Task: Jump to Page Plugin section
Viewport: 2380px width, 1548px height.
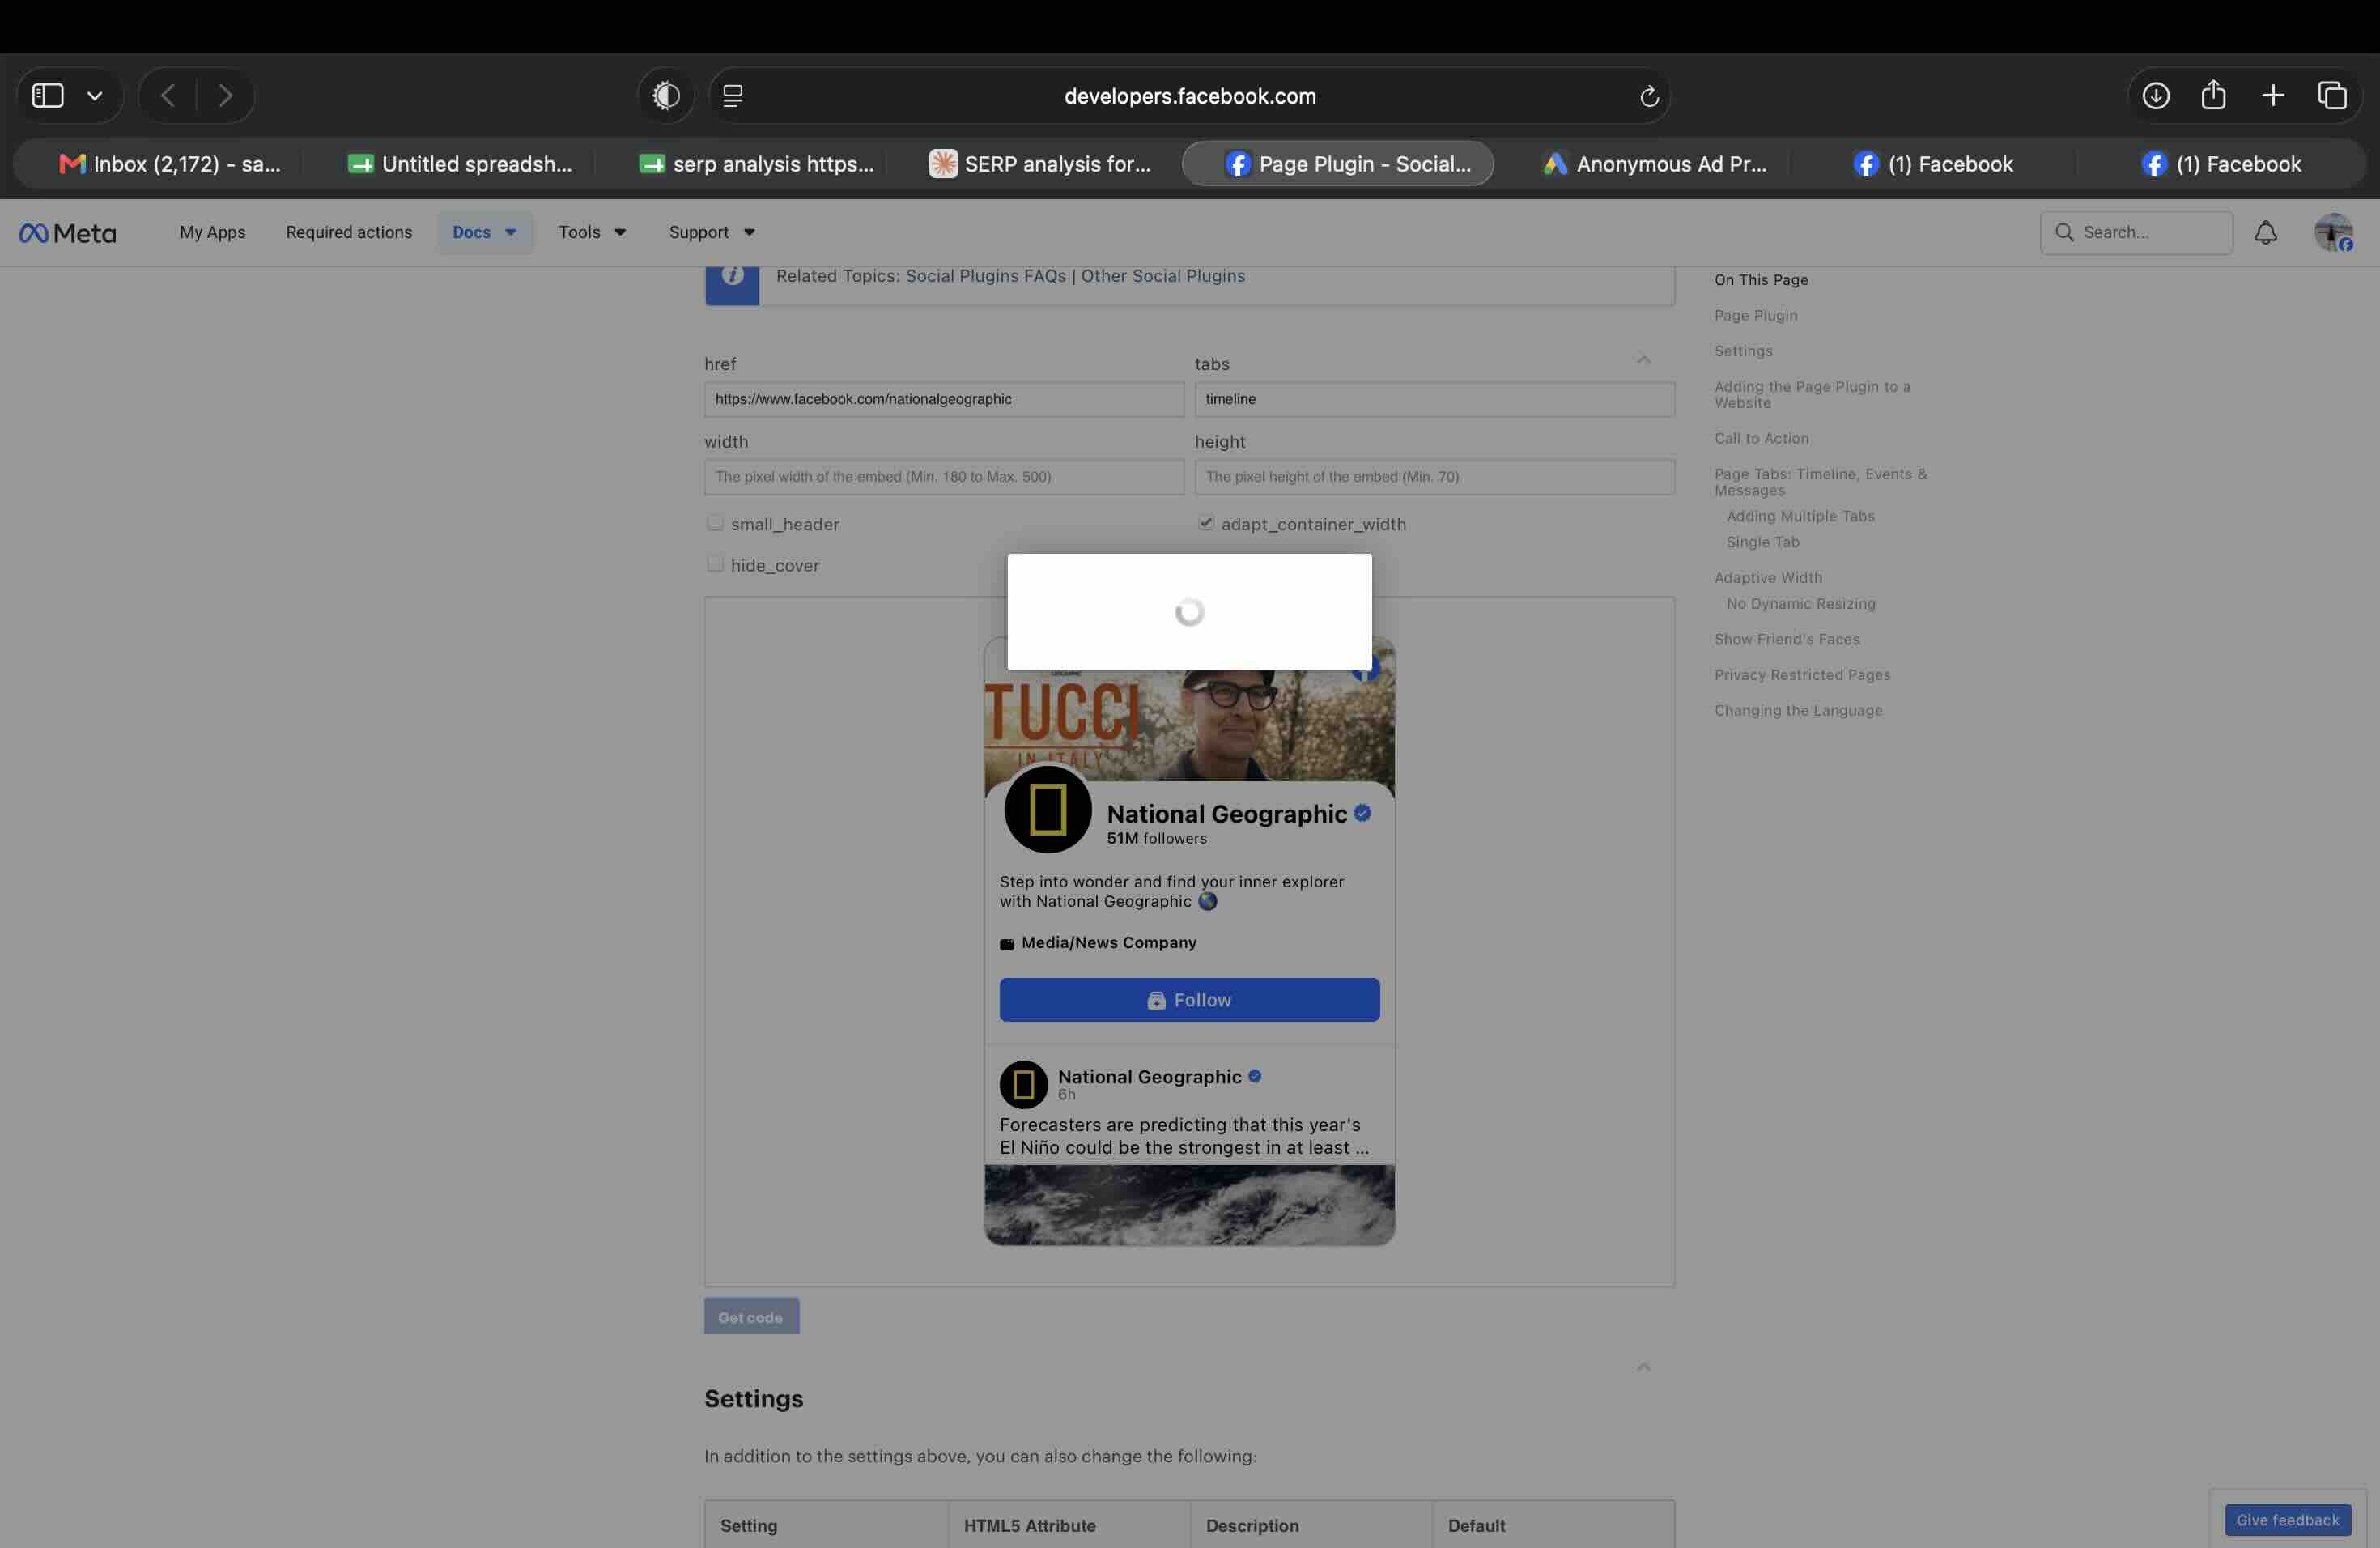Action: (1755, 315)
